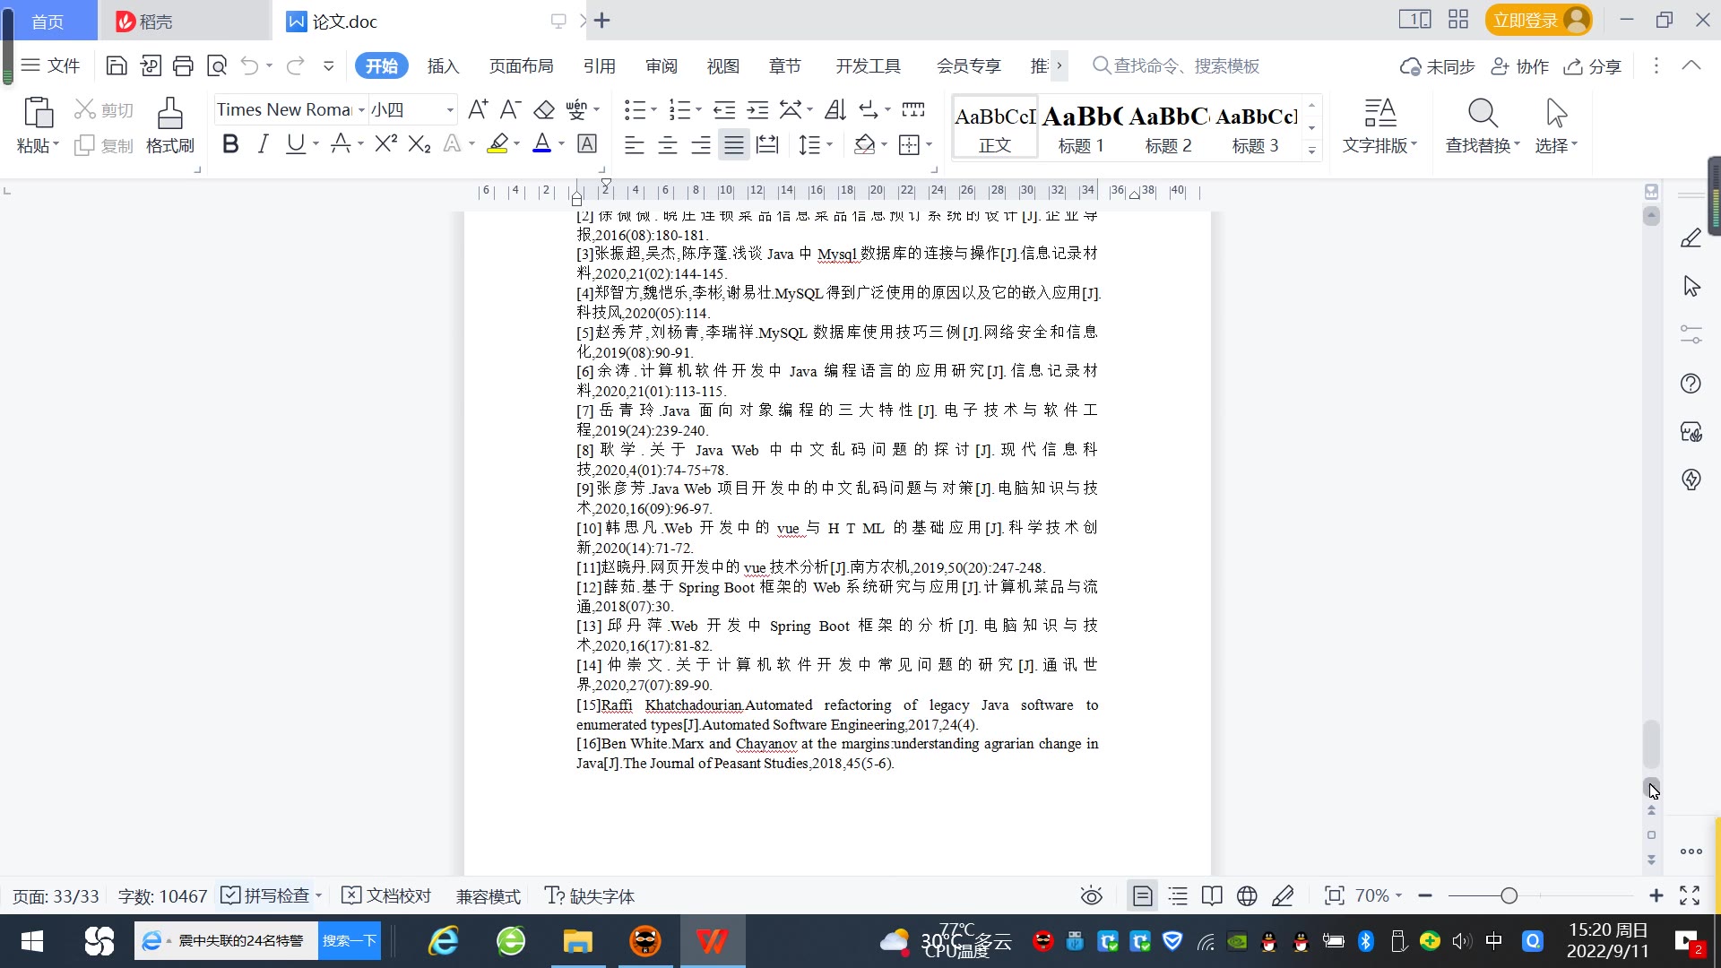Switch to 页面布局 ribbon tab
The image size is (1721, 968).
point(521,66)
